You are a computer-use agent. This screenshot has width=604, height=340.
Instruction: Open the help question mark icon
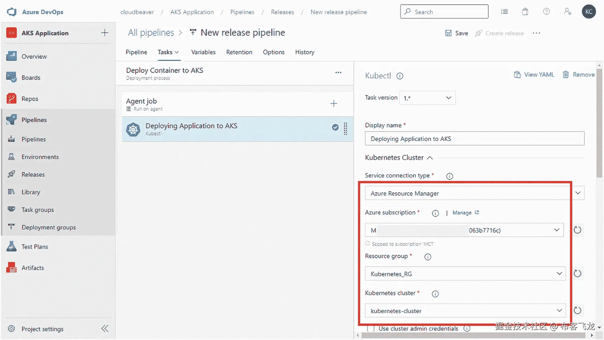pyautogui.click(x=546, y=12)
